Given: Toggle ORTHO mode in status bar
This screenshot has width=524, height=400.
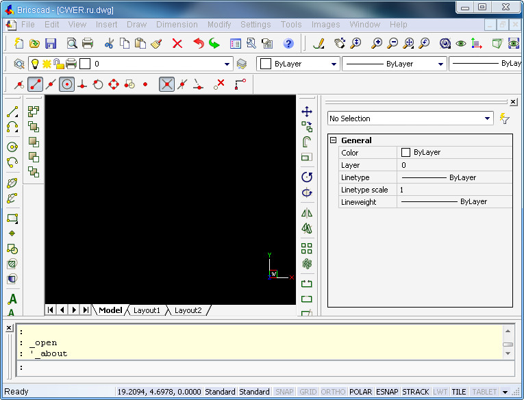Looking at the screenshot, I should pyautogui.click(x=333, y=392).
